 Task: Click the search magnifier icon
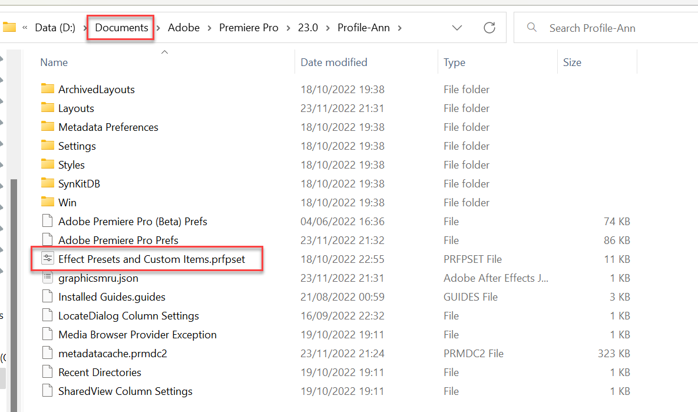[x=532, y=27]
